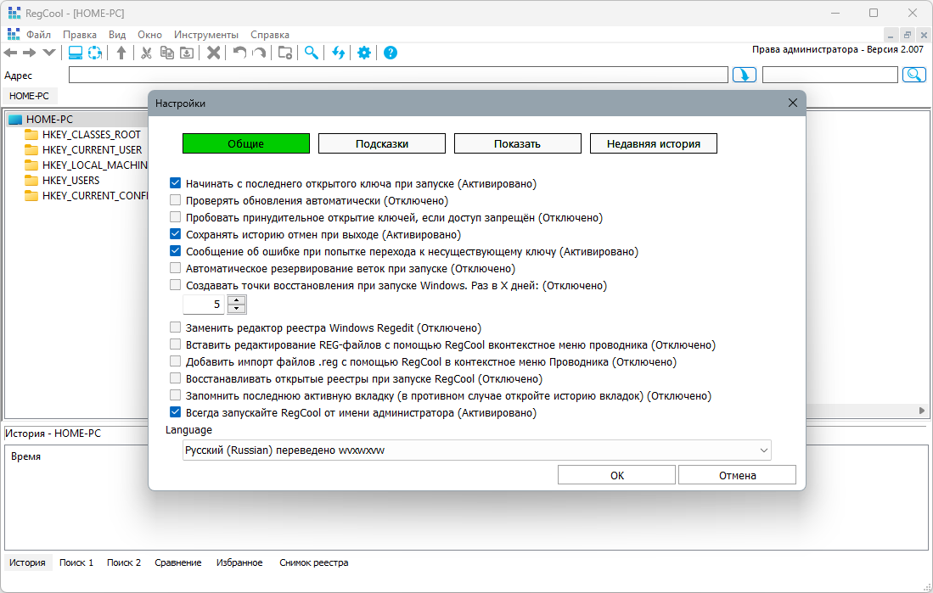Click the Delete X icon in toolbar
This screenshot has height=593, width=933.
pyautogui.click(x=214, y=53)
